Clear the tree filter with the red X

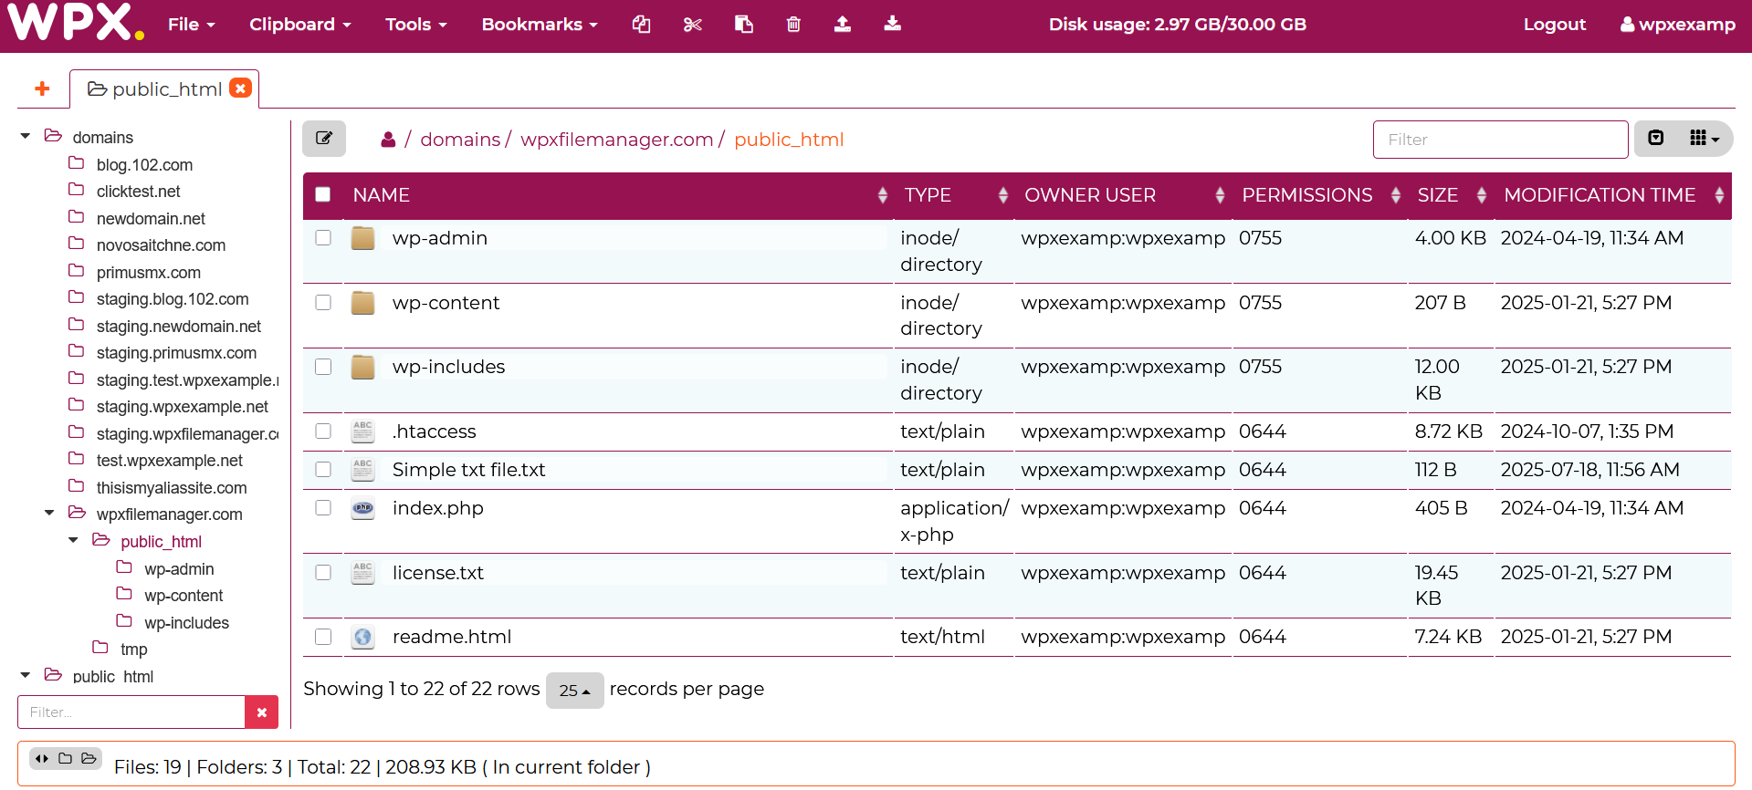click(x=262, y=712)
